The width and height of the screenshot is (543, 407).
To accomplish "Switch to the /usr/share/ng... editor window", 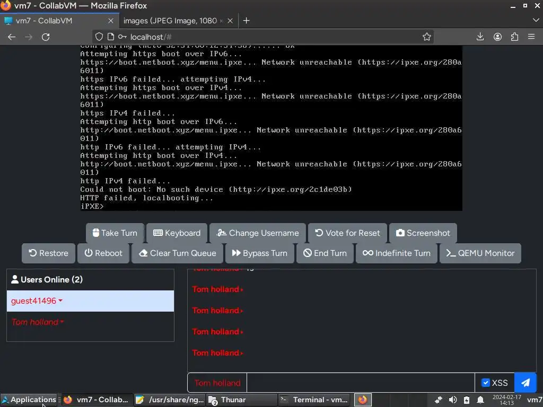I will pos(170,400).
